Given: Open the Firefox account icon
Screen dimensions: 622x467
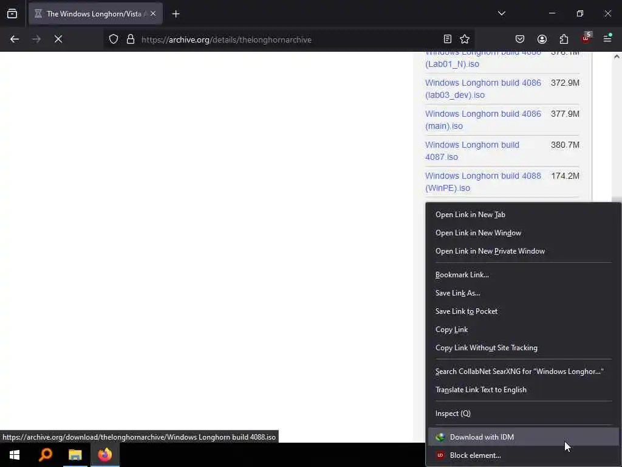Looking at the screenshot, I should 542,40.
